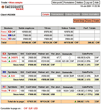The image size is (101, 110).
Task: Click the orange Trade button
Action: click(96, 21)
